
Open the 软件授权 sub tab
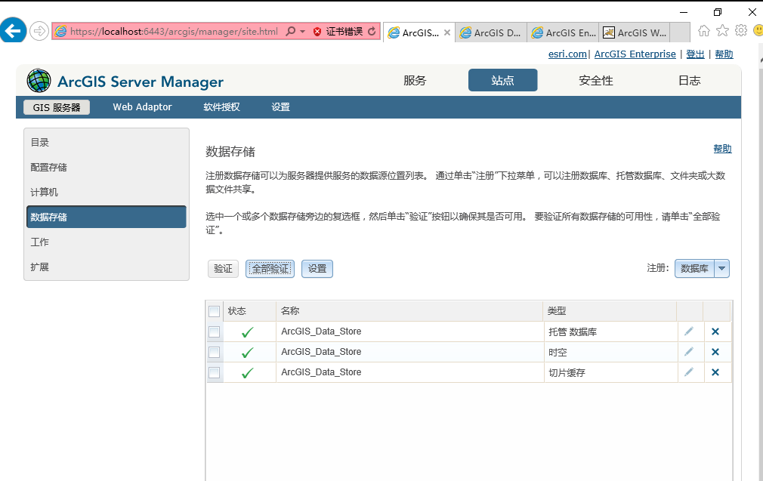pyautogui.click(x=221, y=107)
